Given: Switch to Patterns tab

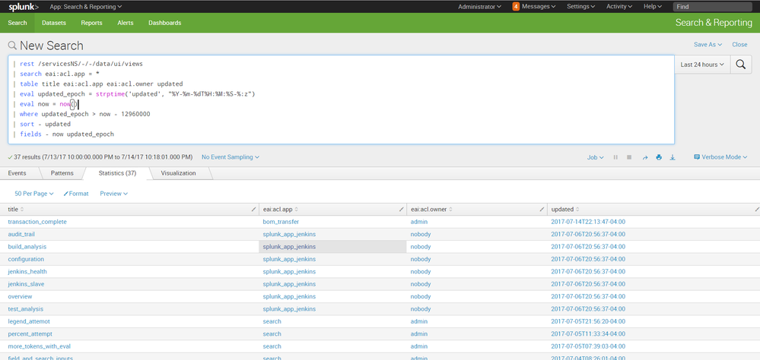Looking at the screenshot, I should (x=62, y=173).
